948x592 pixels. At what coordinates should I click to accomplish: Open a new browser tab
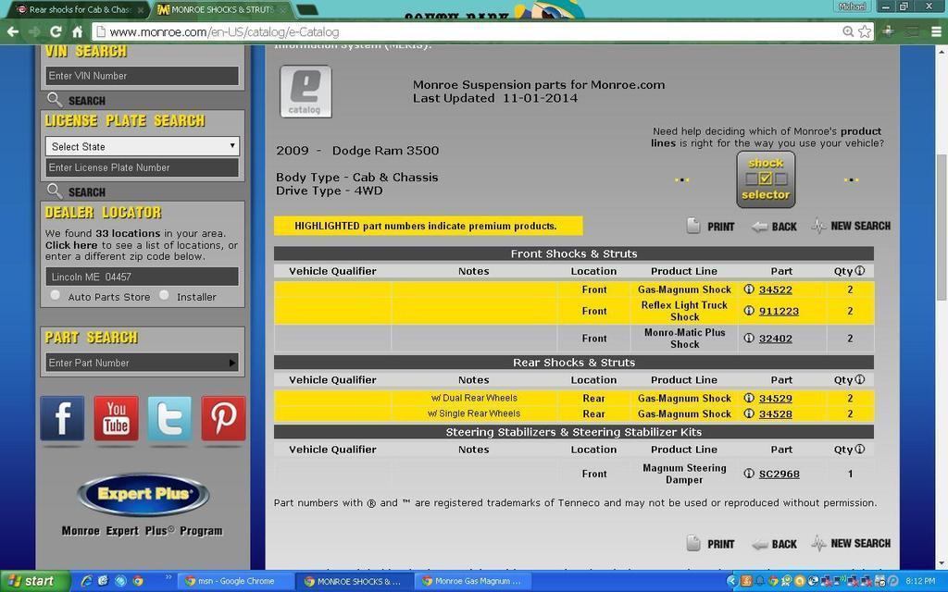click(307, 10)
